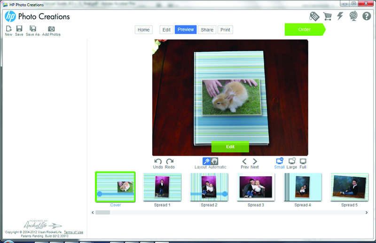The image size is (376, 243).
Task: Select the Cover thumbnail
Action: 115,187
